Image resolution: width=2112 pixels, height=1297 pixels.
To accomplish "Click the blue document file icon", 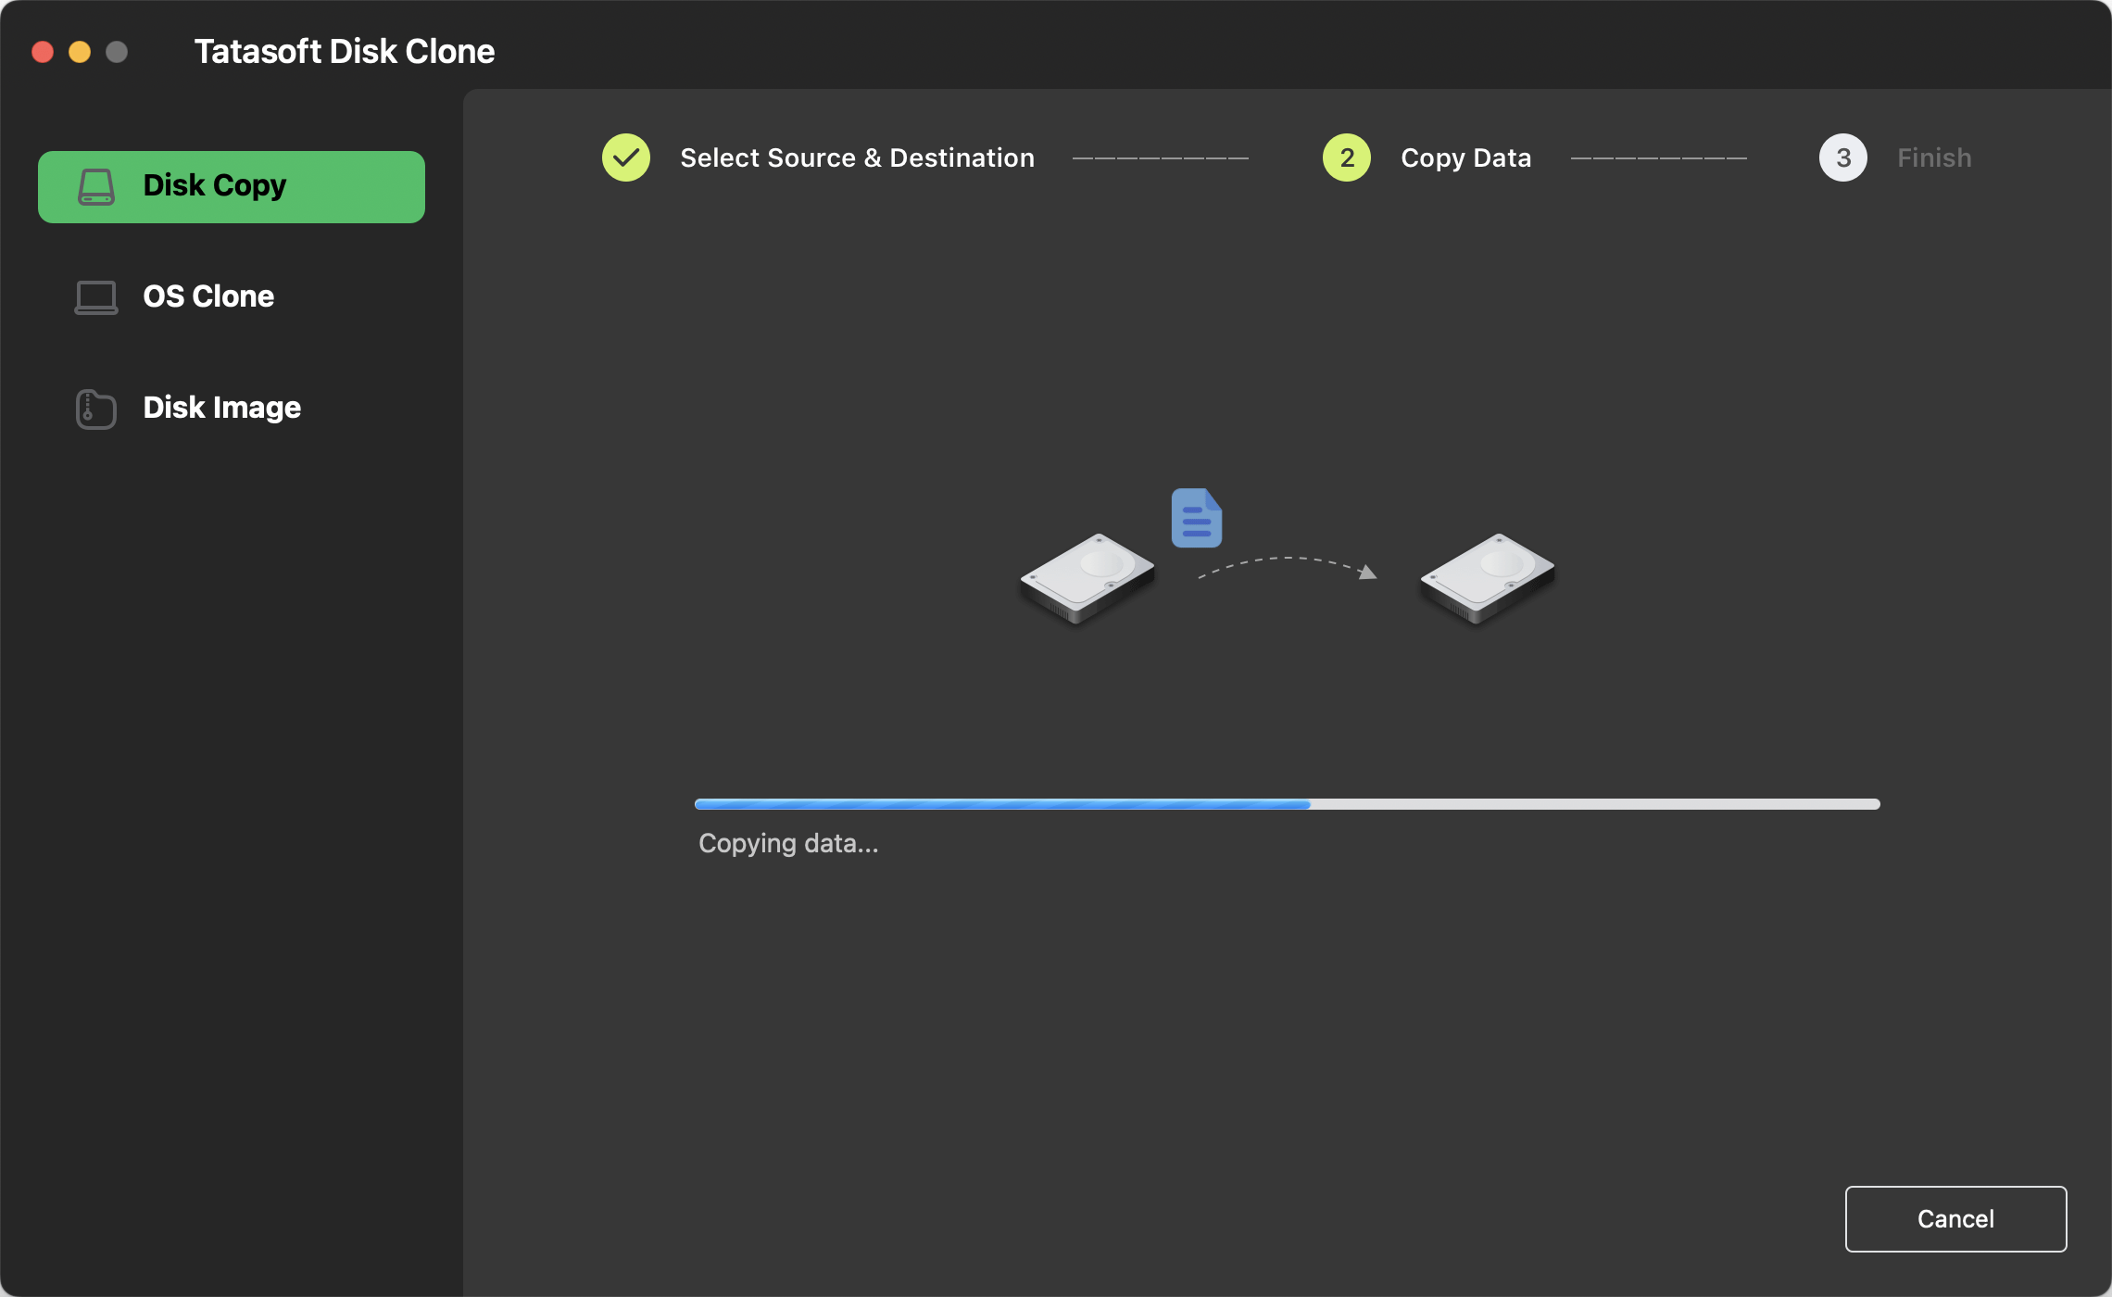I will [x=1196, y=519].
